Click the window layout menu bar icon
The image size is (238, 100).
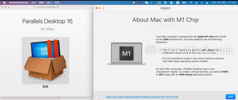(171, 3)
